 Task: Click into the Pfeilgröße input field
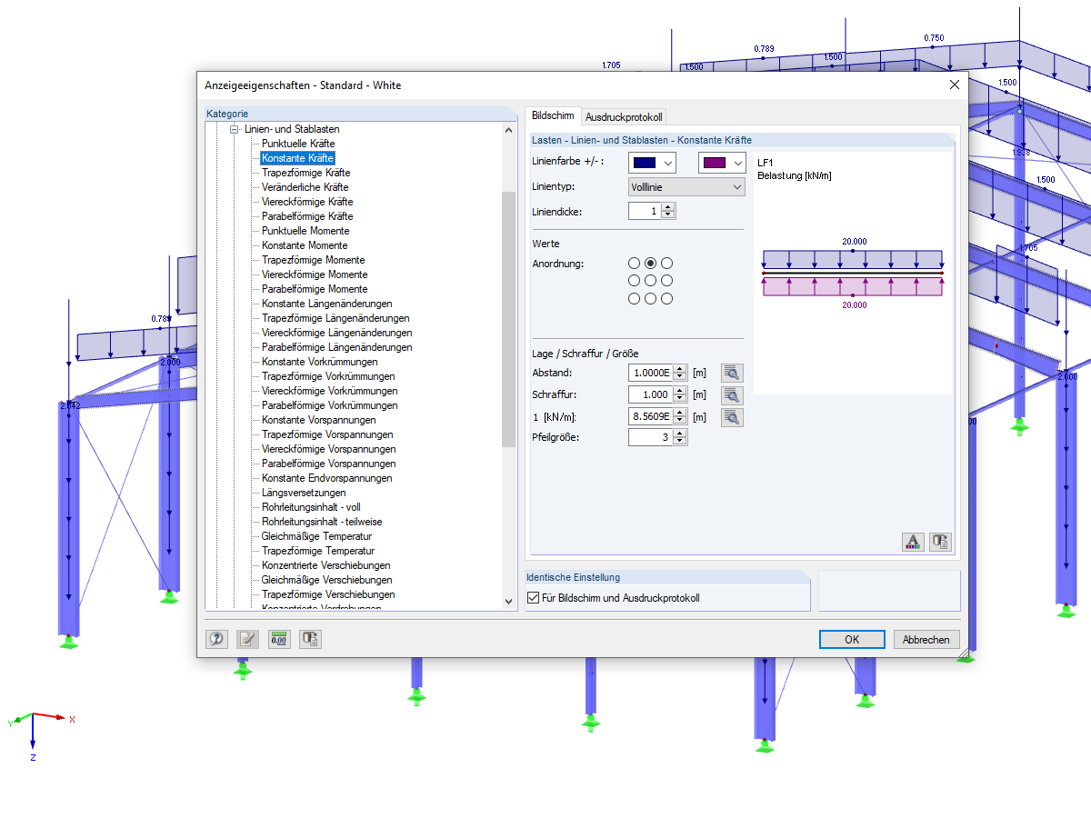(x=651, y=437)
